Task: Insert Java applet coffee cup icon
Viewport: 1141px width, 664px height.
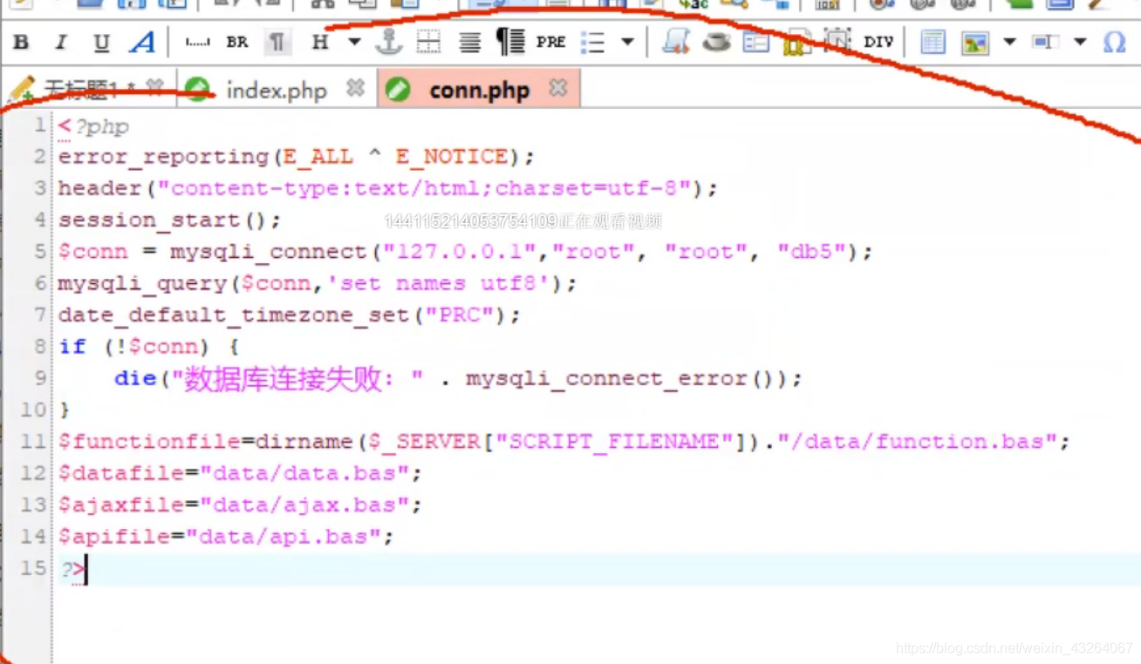Action: (716, 42)
